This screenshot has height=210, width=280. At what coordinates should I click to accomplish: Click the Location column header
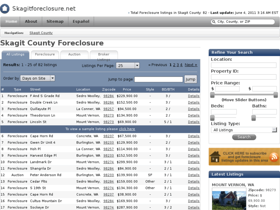pyautogui.click(x=83, y=89)
